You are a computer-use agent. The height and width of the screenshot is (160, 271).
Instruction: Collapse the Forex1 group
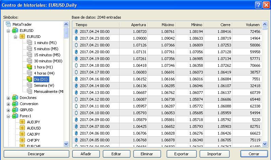(8, 117)
